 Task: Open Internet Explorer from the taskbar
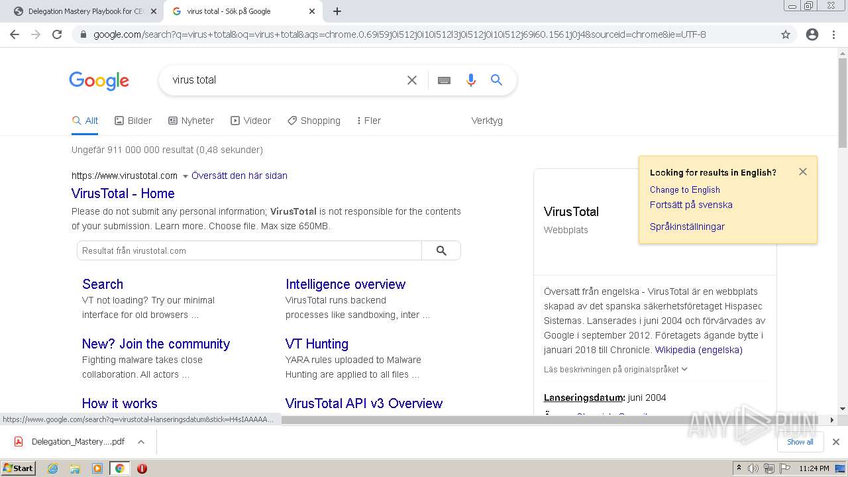point(52,468)
